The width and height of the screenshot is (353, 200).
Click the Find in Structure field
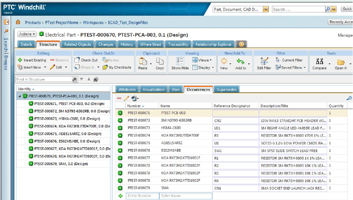[44, 79]
